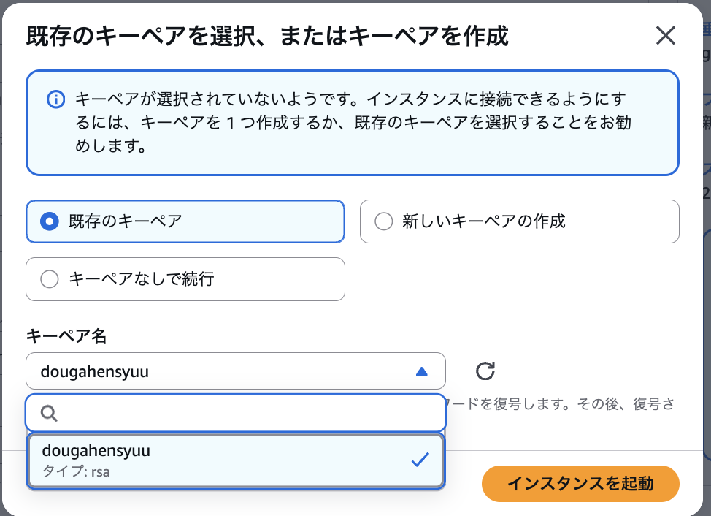Click the info icon in the blue banner
This screenshot has width=711, height=516.
(55, 99)
